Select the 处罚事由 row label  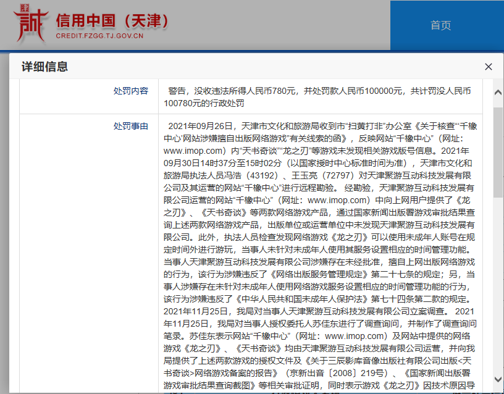click(130, 125)
